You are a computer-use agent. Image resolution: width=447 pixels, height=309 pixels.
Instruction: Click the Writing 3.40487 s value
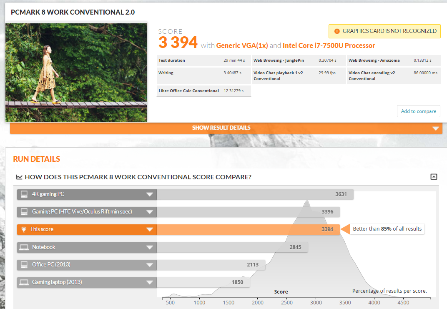(232, 73)
